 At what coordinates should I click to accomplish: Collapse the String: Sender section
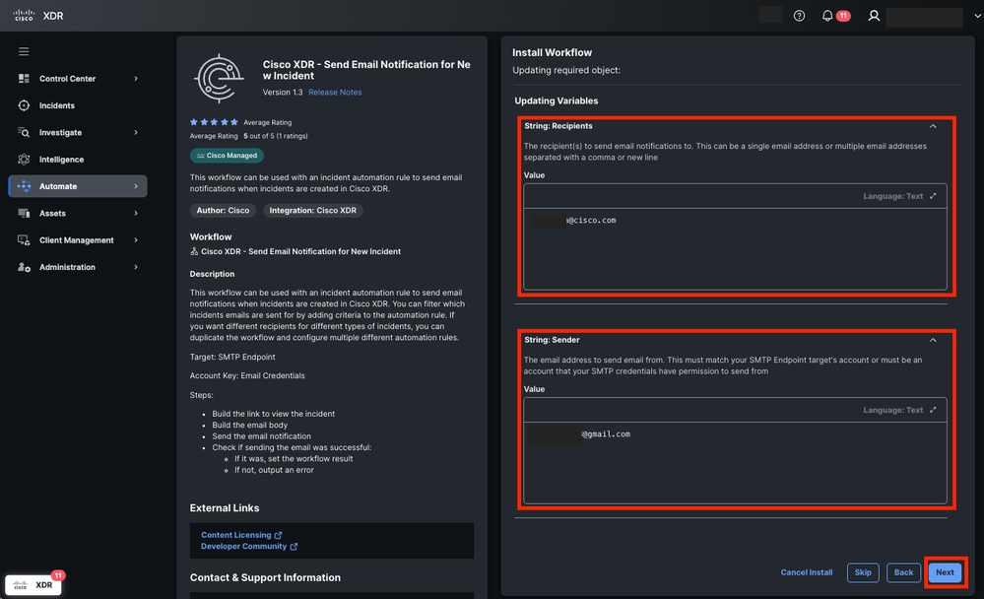coord(933,340)
